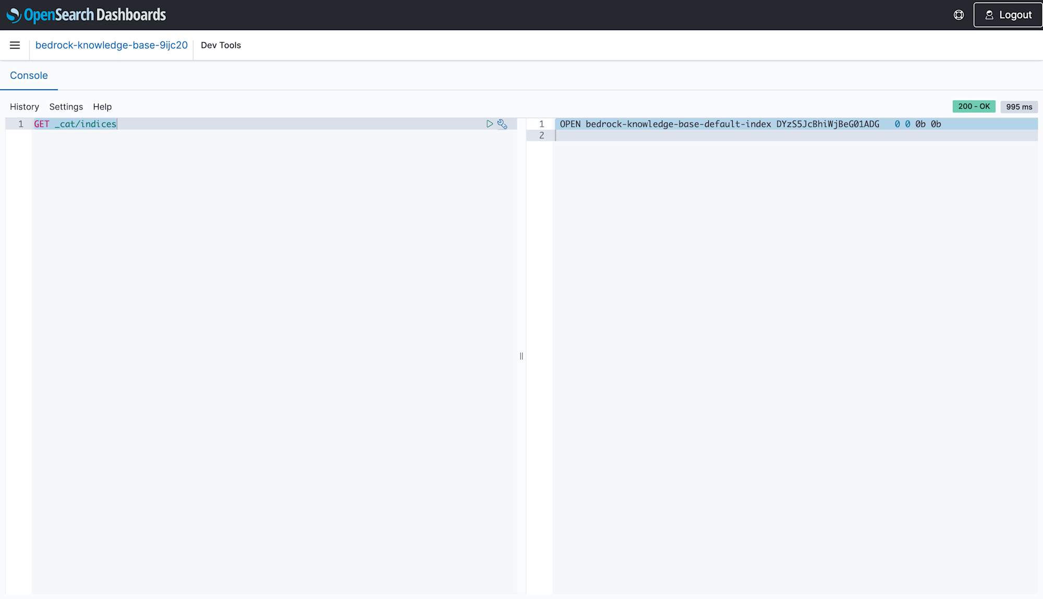Click the OPEN status text in output
Image resolution: width=1043 pixels, height=599 pixels.
[x=570, y=124]
